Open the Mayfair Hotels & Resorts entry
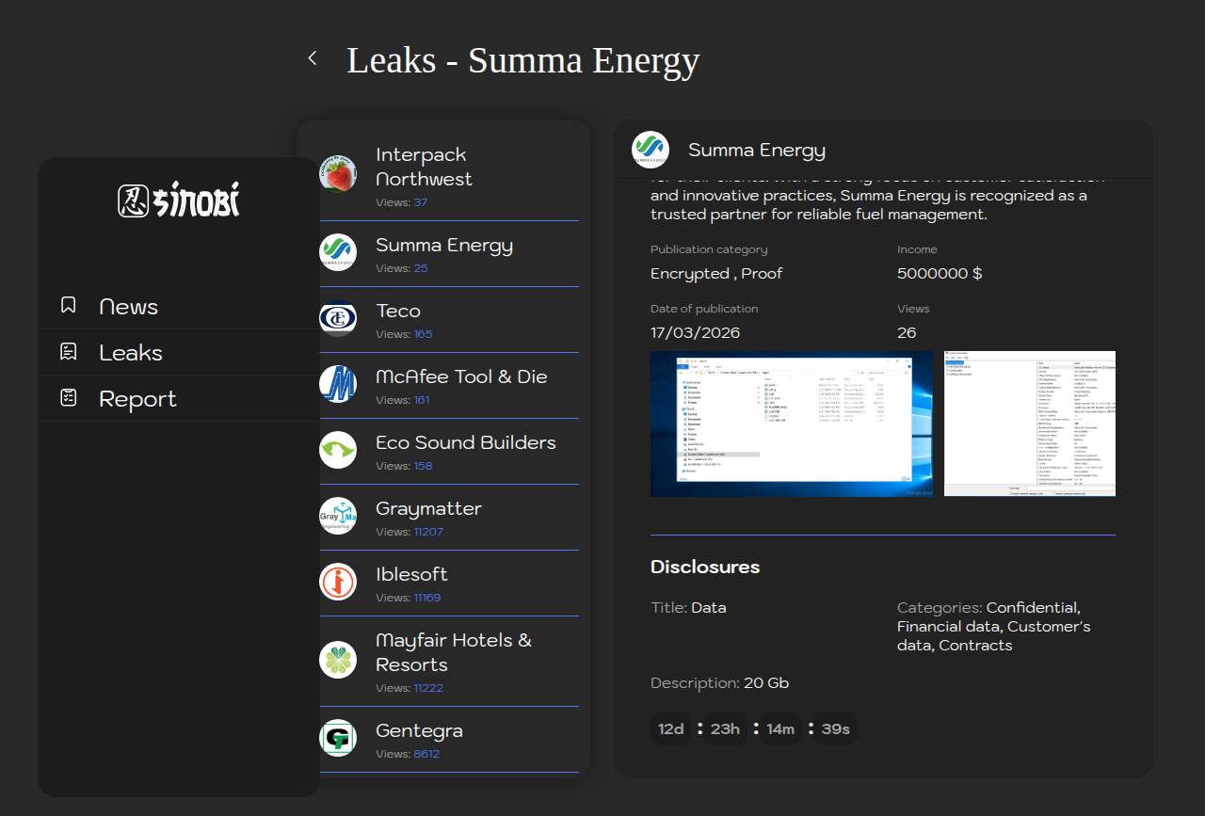Viewport: 1205px width, 816px height. (x=454, y=652)
